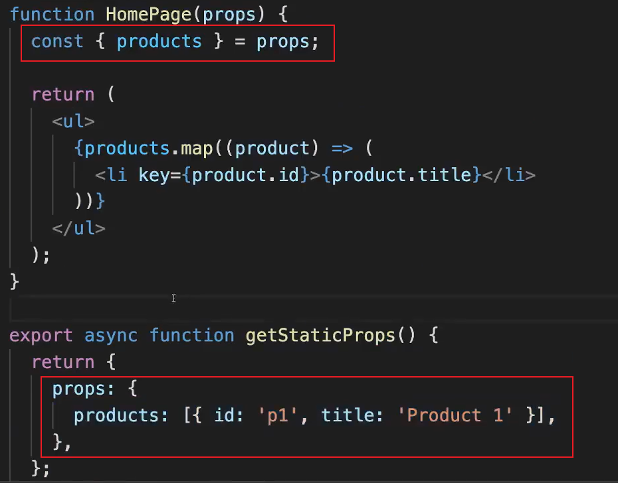Click the empty line between the functions
This screenshot has width=618, height=483.
point(266,309)
